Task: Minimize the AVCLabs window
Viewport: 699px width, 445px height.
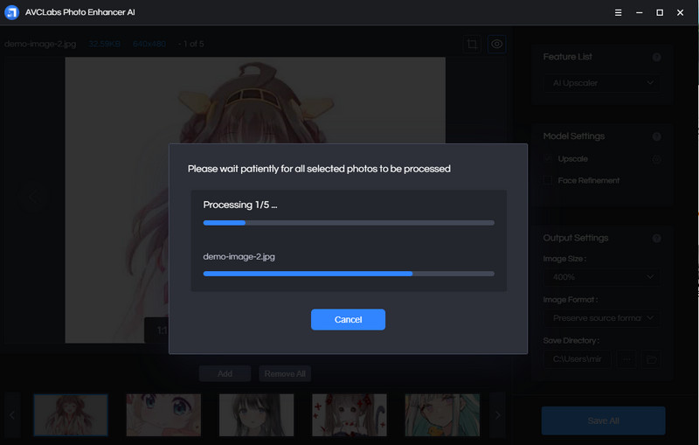Action: tap(639, 12)
